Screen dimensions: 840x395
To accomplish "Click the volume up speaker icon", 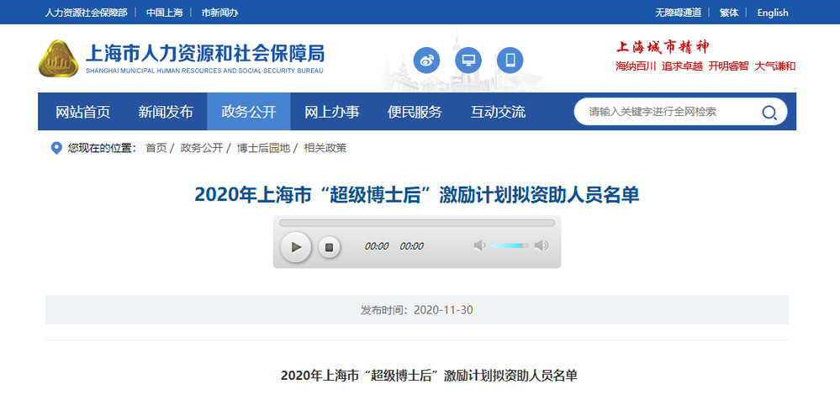I will click(x=542, y=245).
